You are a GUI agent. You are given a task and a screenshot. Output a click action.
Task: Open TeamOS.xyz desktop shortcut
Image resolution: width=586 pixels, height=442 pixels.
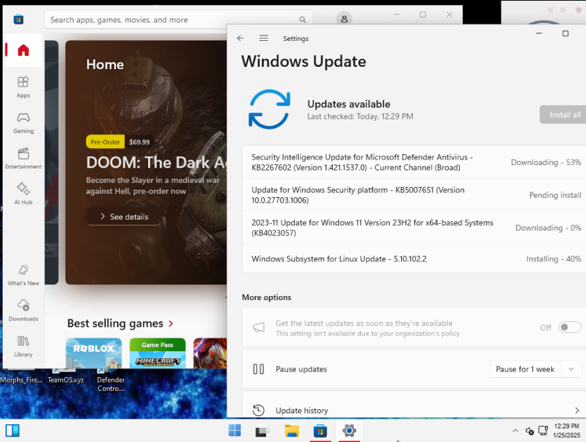click(65, 377)
